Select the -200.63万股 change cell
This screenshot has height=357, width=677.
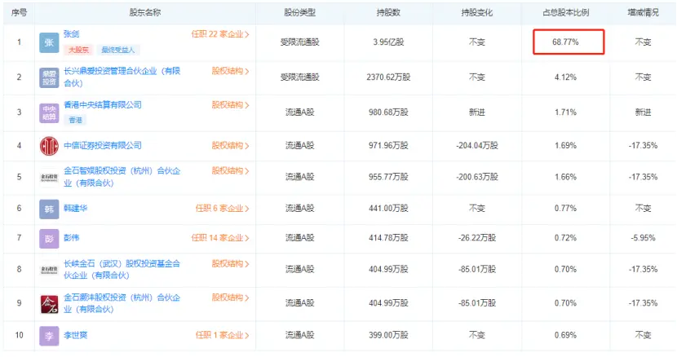[x=476, y=177]
